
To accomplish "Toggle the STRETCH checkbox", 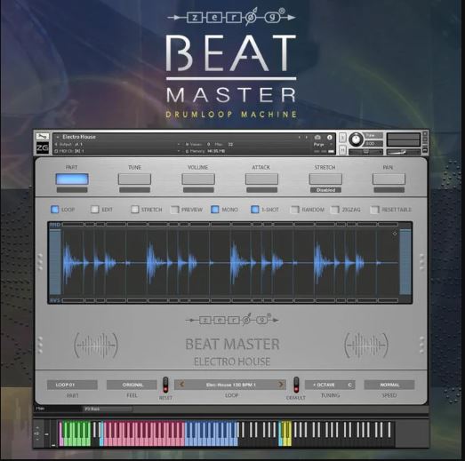I will click(134, 209).
